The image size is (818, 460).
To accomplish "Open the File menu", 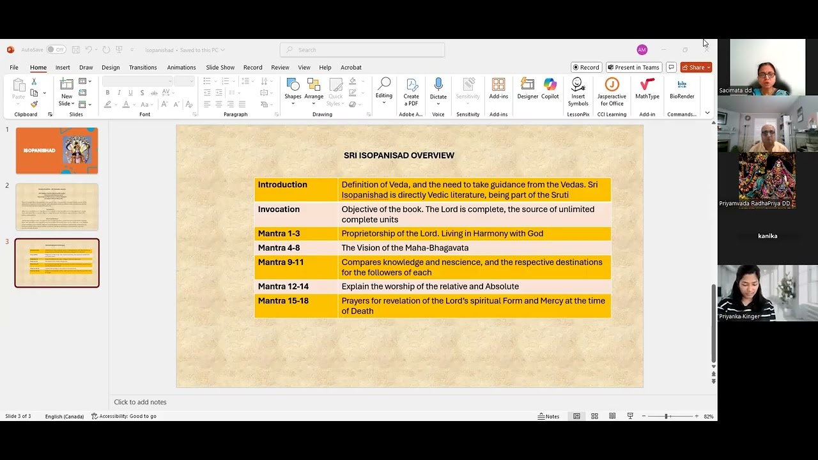I will click(x=13, y=67).
